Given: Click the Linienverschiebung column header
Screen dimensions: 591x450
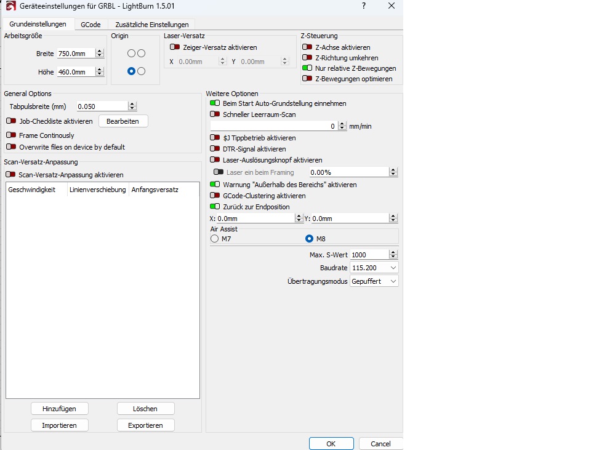Looking at the screenshot, I should pyautogui.click(x=98, y=190).
